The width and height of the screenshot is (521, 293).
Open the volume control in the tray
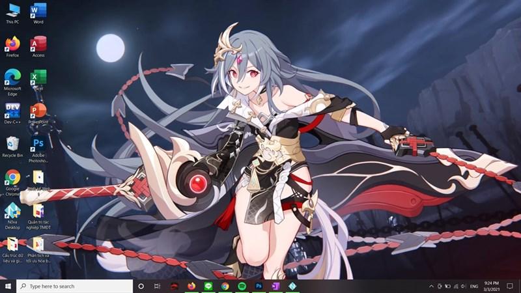(464, 286)
